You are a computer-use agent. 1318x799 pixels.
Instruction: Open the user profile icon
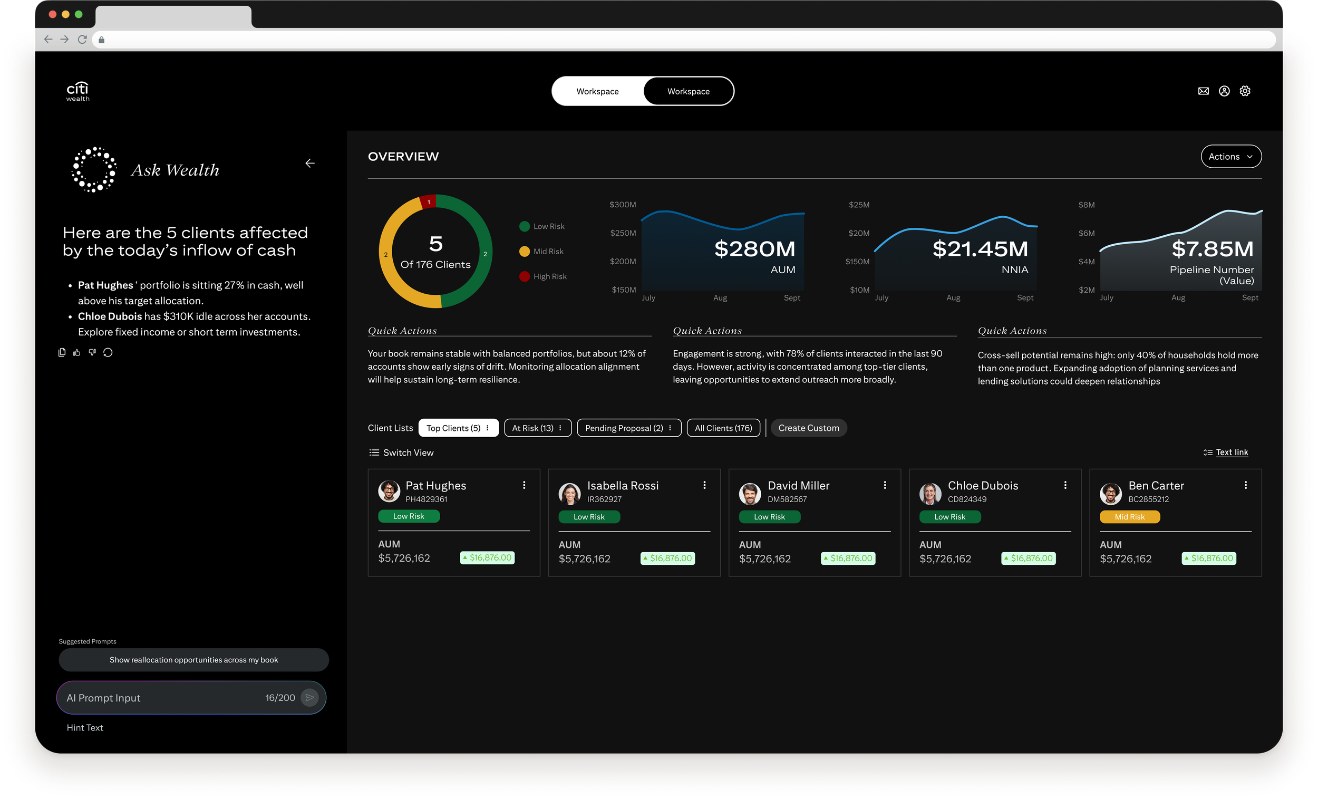pyautogui.click(x=1224, y=91)
